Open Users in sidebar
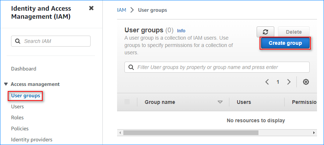The image size is (324, 145). (x=17, y=106)
